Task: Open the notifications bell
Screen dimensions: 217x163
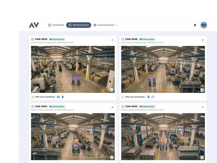Action: (x=195, y=25)
